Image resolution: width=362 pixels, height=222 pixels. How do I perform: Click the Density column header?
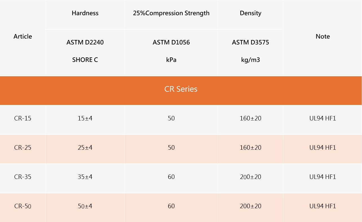(250, 13)
